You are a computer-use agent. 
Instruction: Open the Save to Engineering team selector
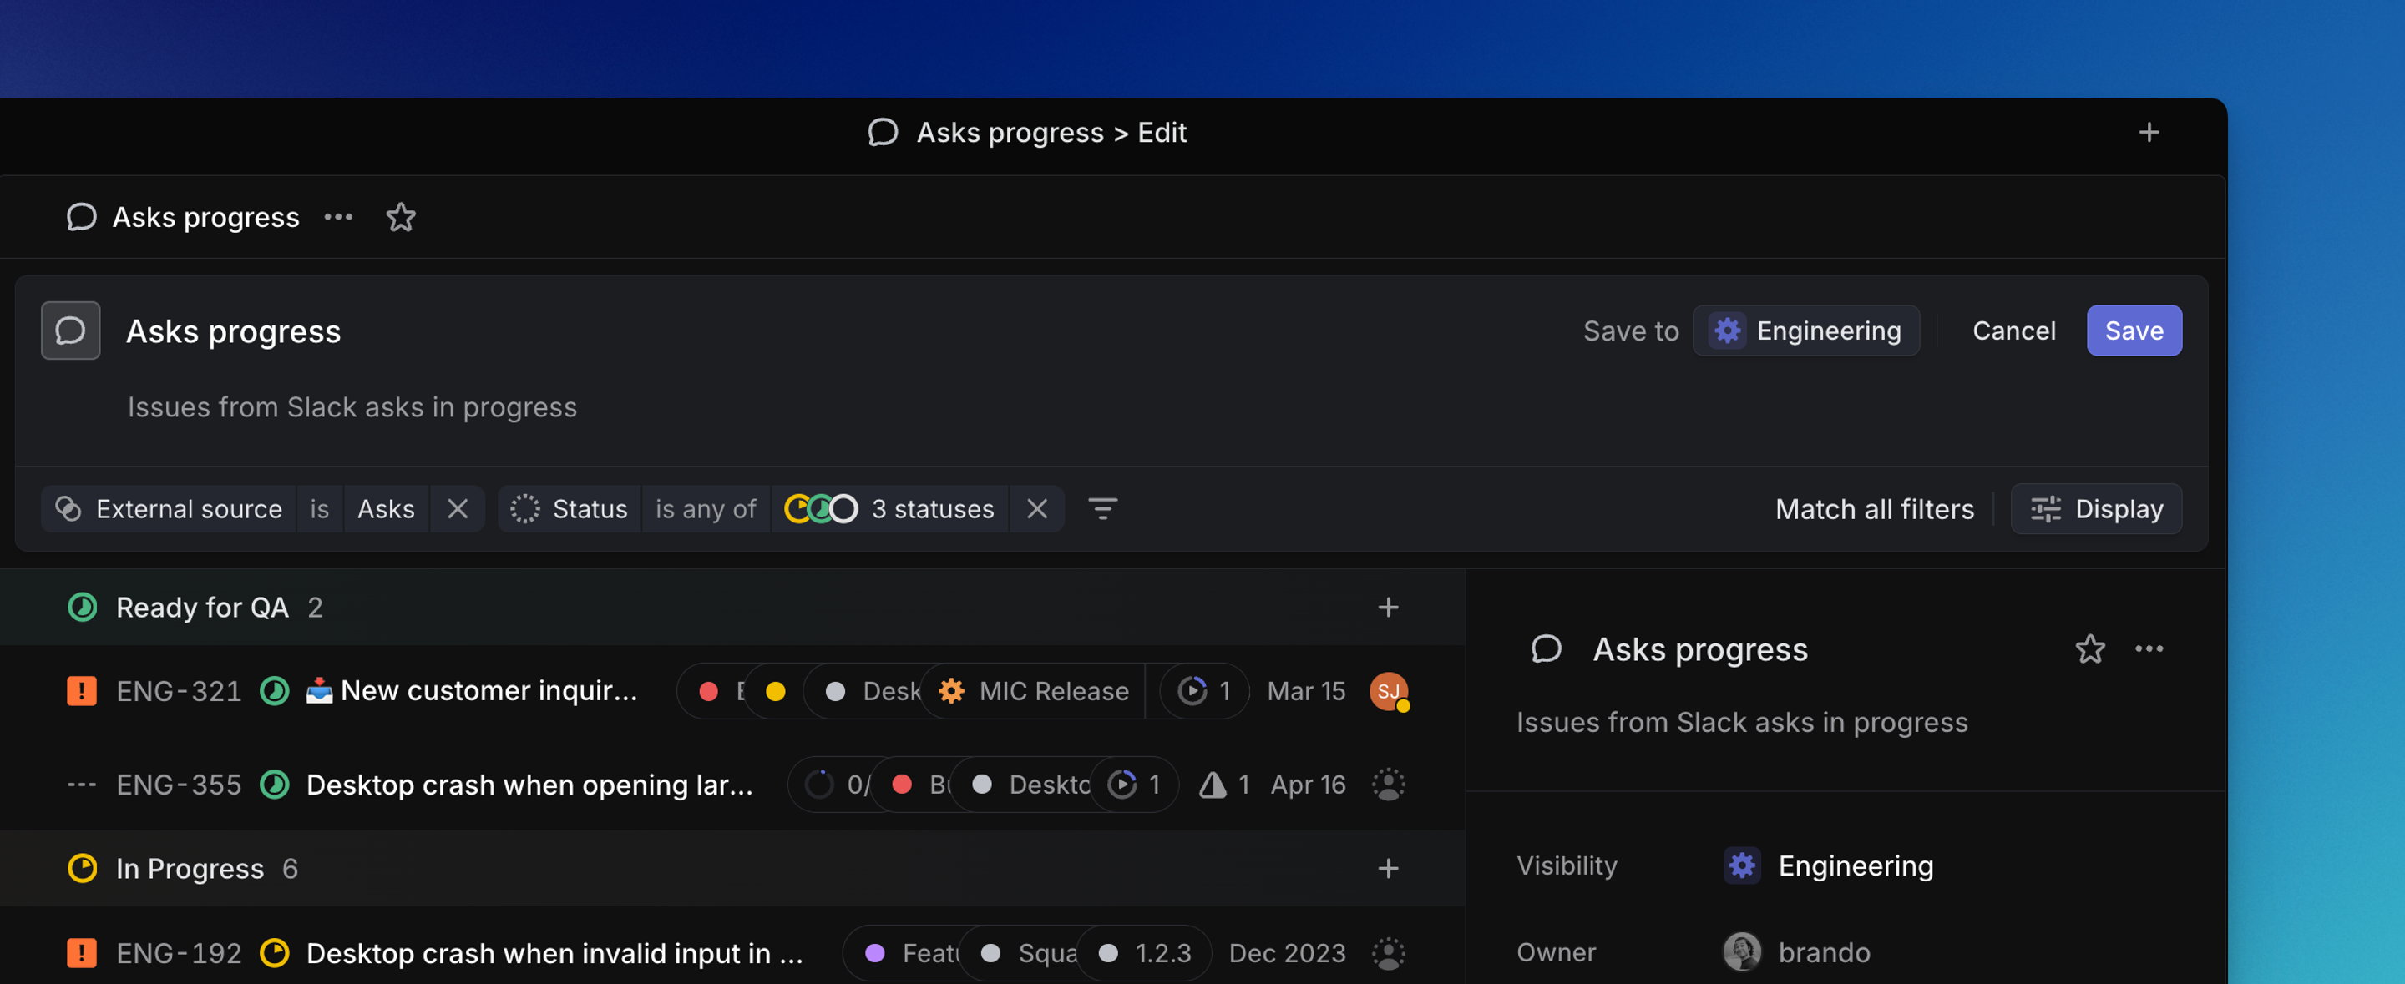click(1805, 331)
